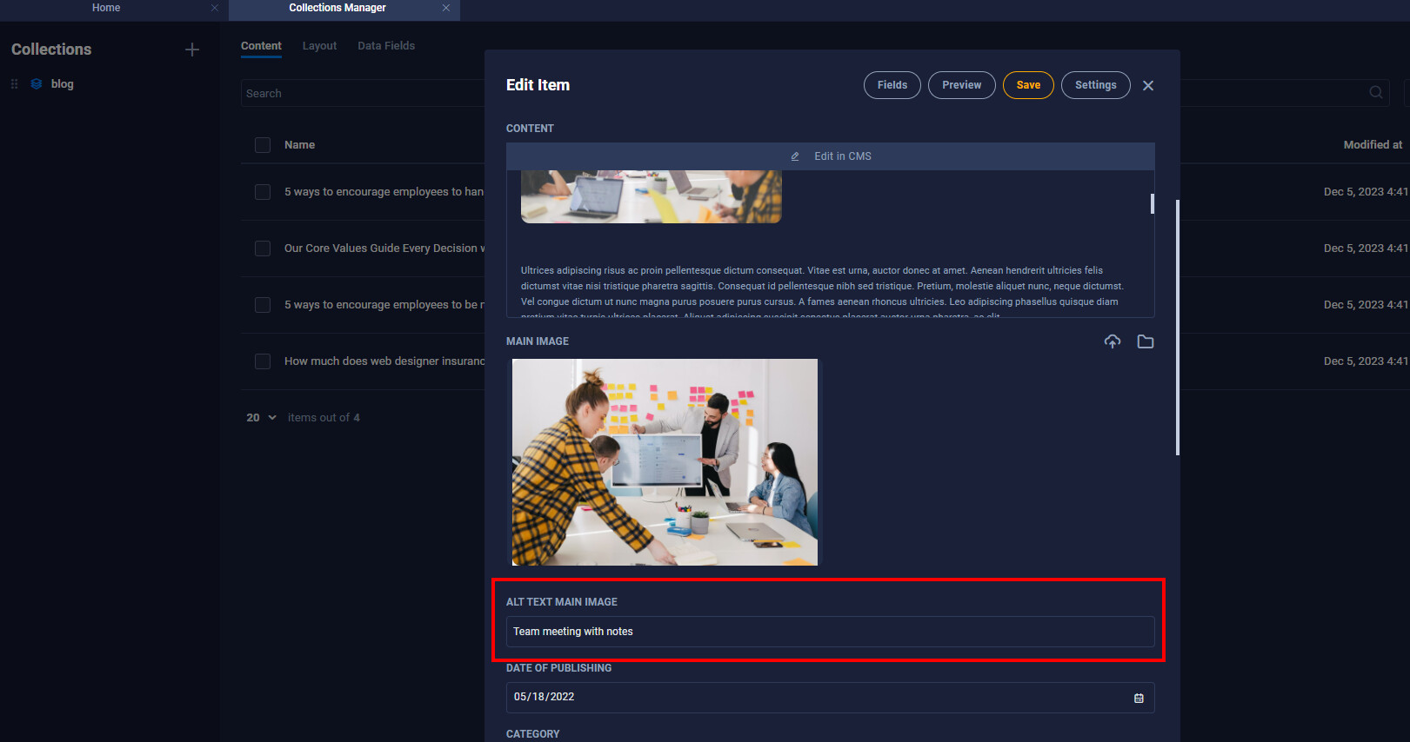Click the Alt Text Main Image field
The image size is (1410, 742).
pos(830,632)
